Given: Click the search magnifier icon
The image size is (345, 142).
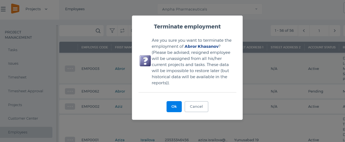Looking at the screenshot, I should (x=98, y=31).
